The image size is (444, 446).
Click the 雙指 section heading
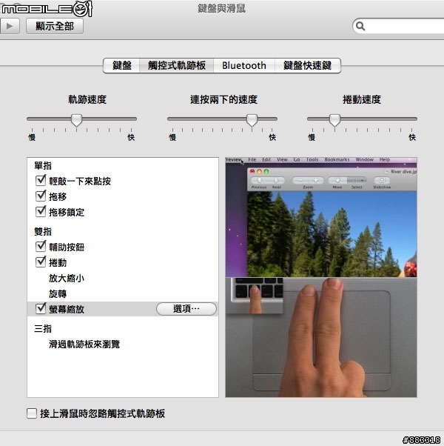(x=43, y=232)
